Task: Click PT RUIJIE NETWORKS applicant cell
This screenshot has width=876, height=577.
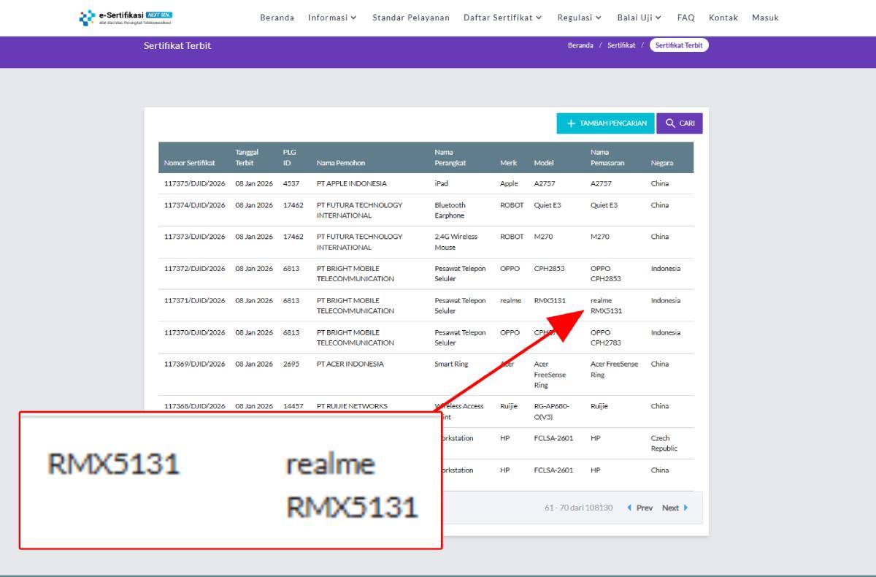Action: 353,406
